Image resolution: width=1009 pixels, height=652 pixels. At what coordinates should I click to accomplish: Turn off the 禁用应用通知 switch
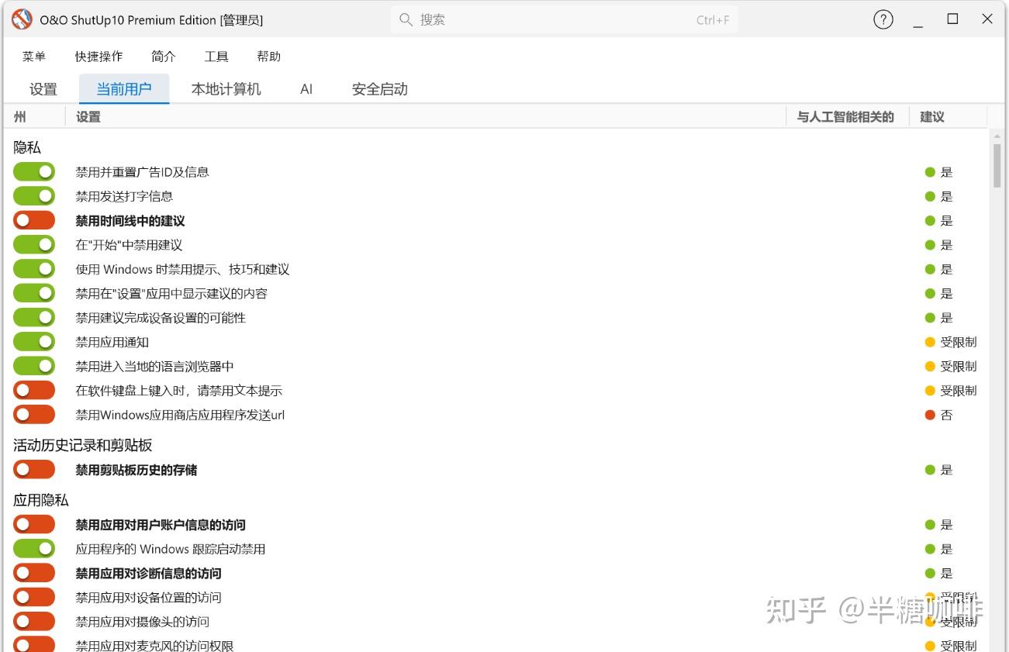point(34,342)
